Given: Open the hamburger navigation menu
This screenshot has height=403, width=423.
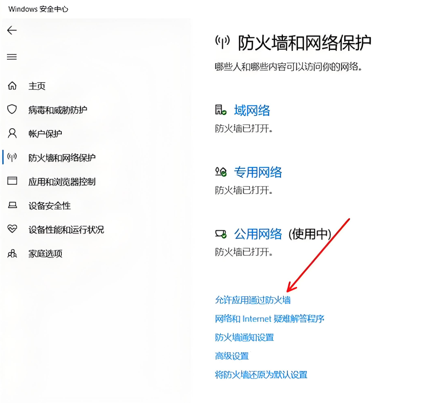Looking at the screenshot, I should pos(12,57).
